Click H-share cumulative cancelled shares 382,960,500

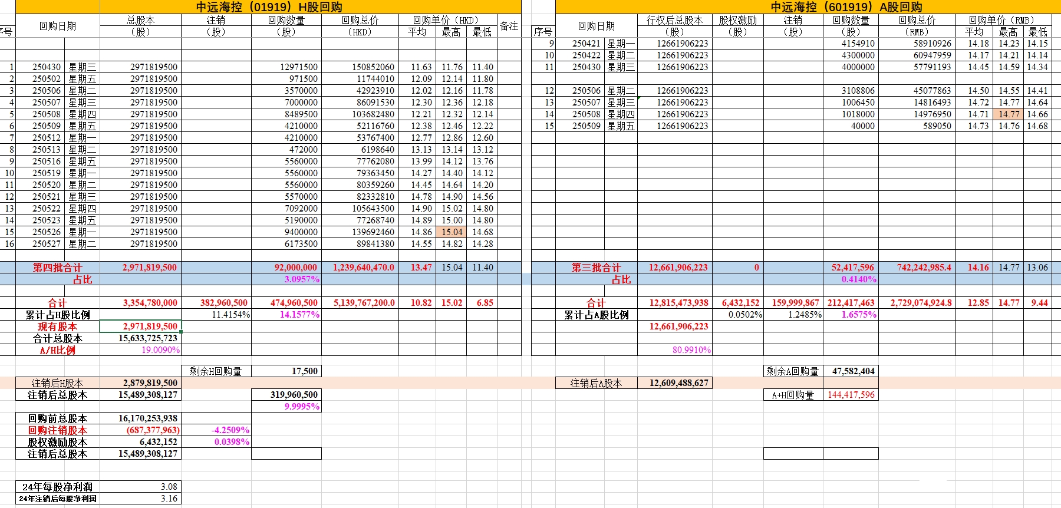click(216, 303)
